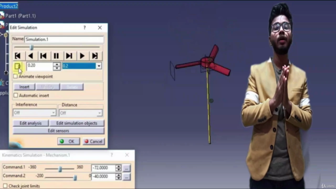Cancel the Edit Simulation dialog
This screenshot has width=336, height=189.
click(x=93, y=141)
